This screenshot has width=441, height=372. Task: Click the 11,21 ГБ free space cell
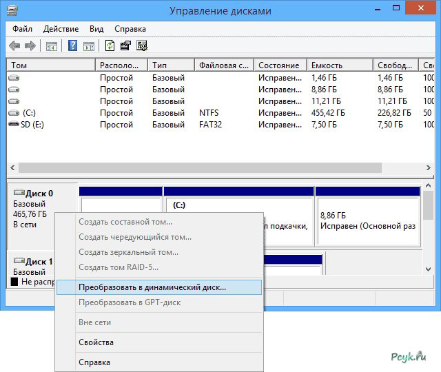click(x=392, y=101)
